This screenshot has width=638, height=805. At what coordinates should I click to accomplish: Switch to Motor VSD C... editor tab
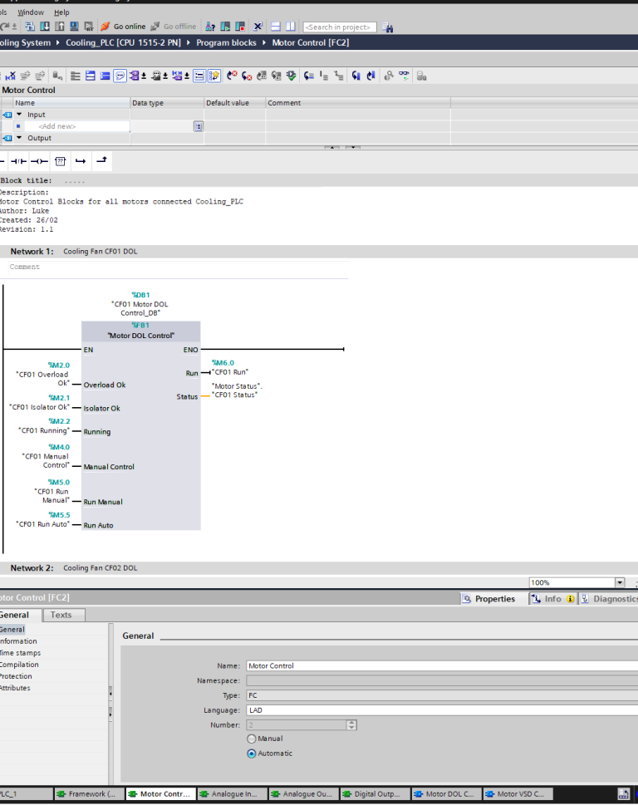click(518, 794)
